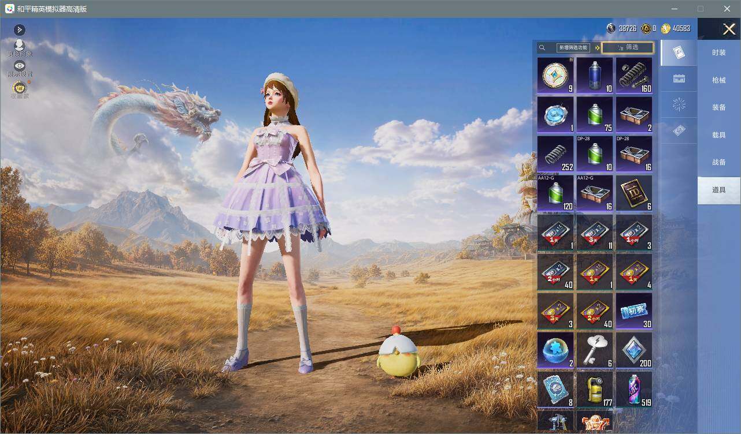The width and height of the screenshot is (741, 434).
Task: Select the gold 1天 card with count 1
Action: click(x=595, y=272)
